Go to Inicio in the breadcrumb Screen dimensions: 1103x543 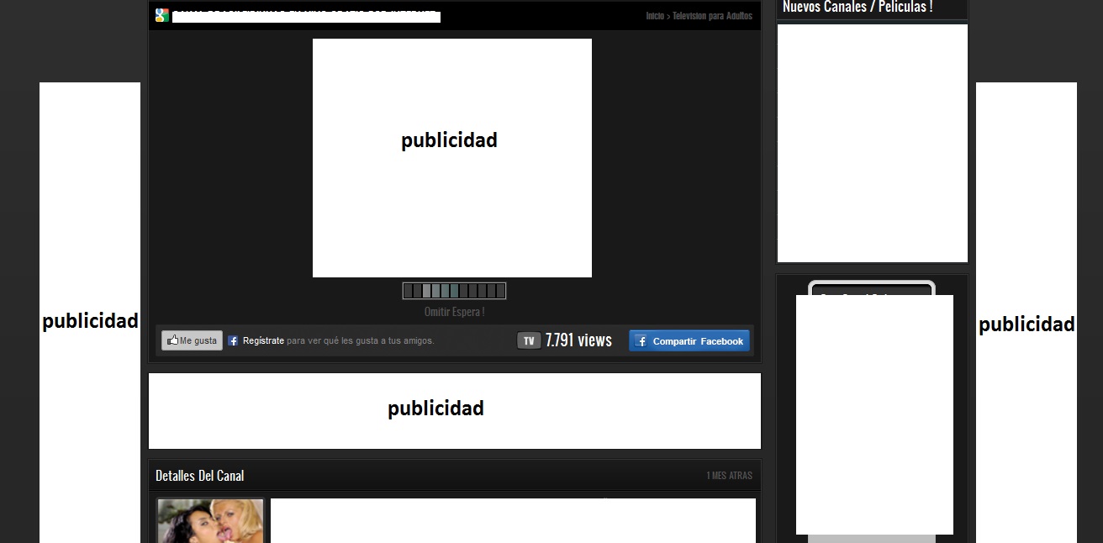[x=655, y=16]
